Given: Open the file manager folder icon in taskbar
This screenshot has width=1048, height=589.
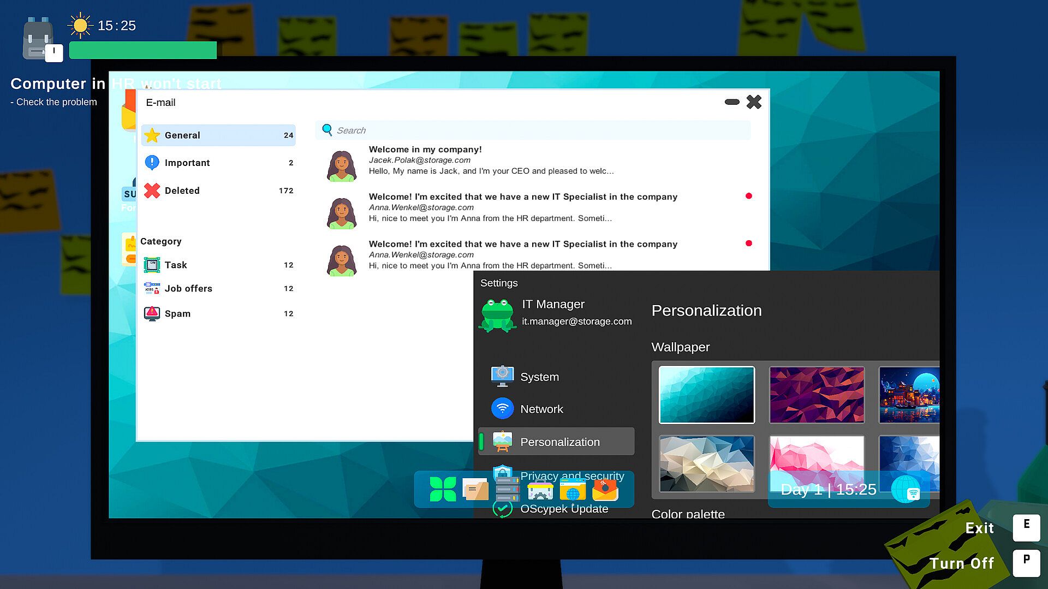Looking at the screenshot, I should point(475,489).
